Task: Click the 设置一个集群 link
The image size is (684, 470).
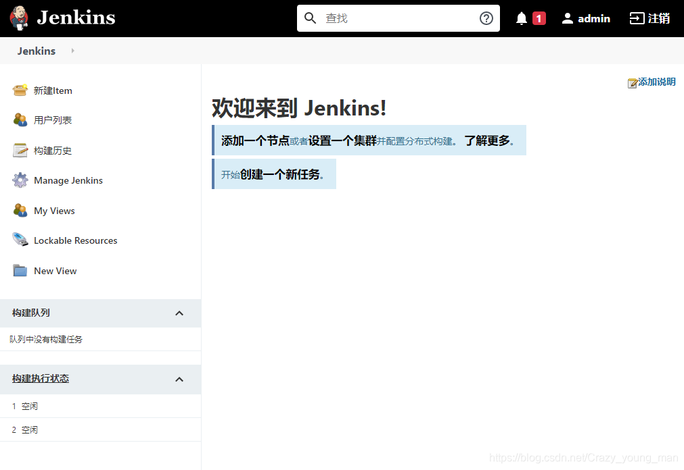Action: [x=342, y=140]
